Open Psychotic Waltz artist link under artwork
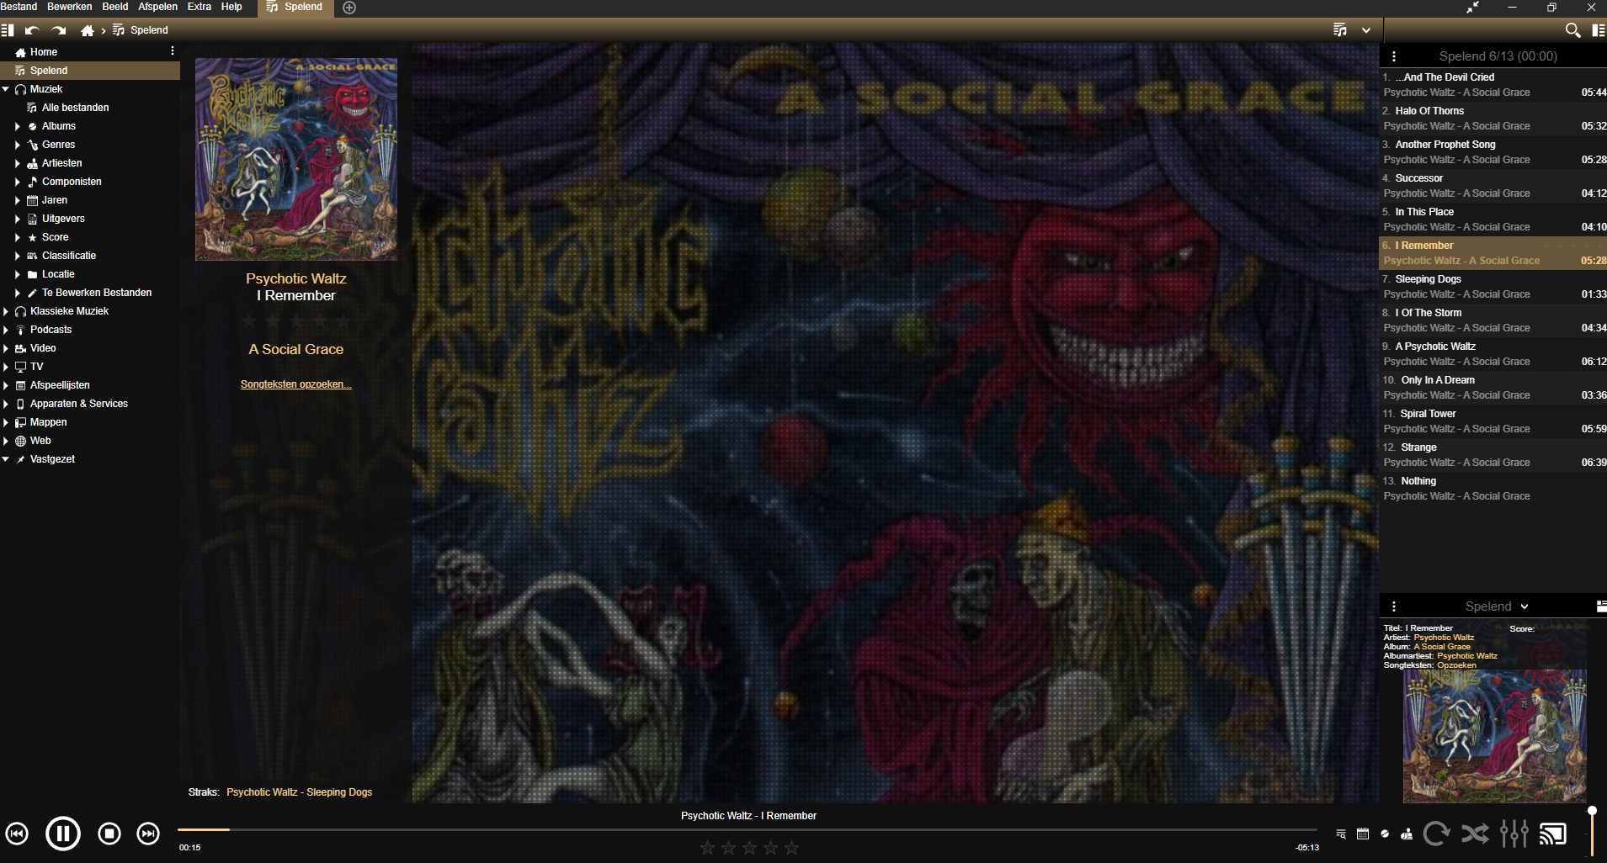 click(x=296, y=278)
